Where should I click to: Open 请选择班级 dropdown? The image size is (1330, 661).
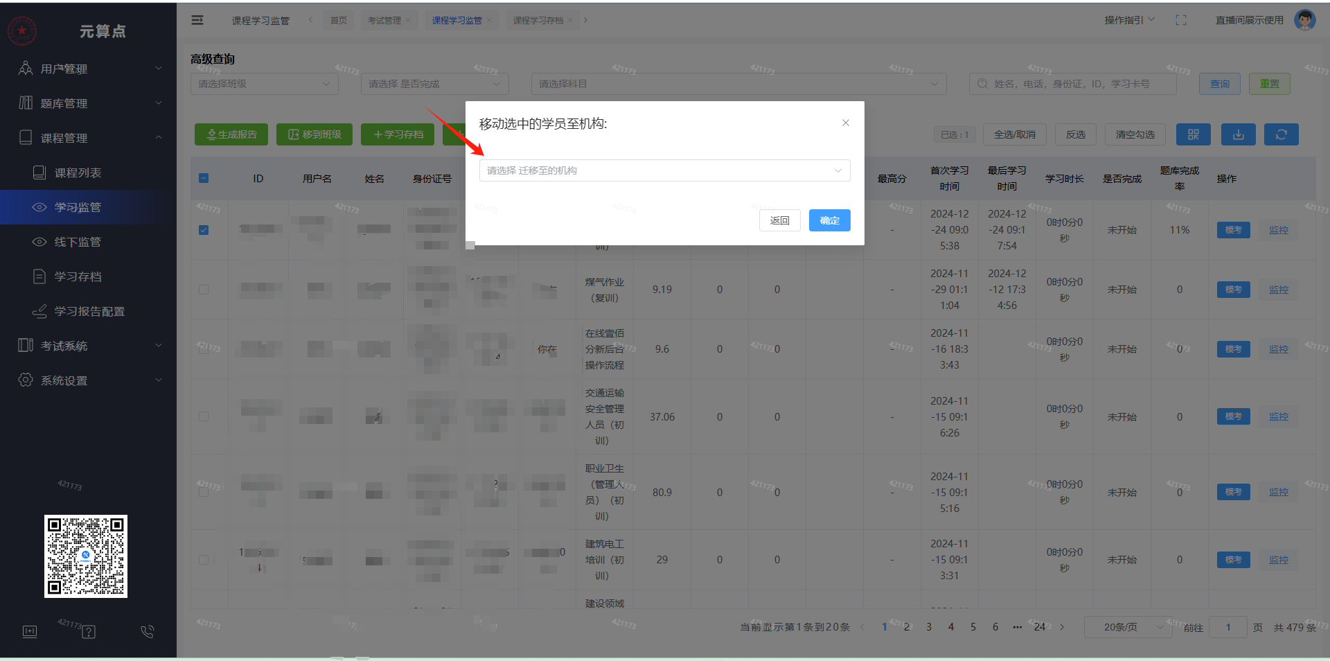click(x=265, y=84)
